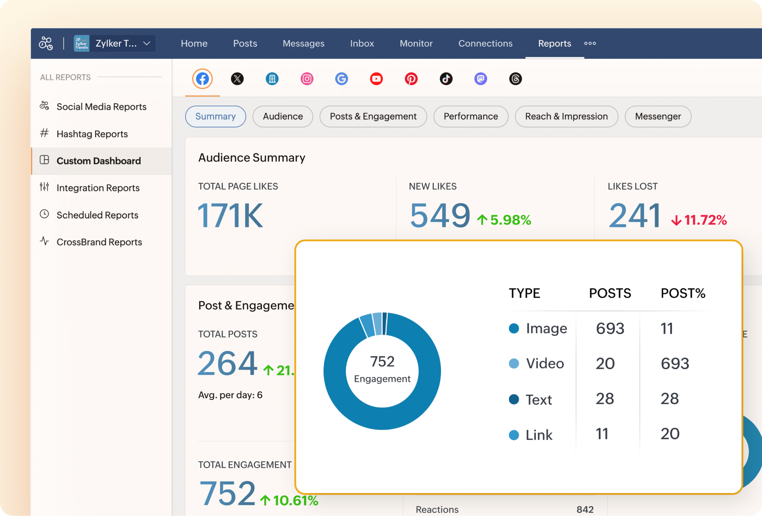
Task: Open the Instagram channel reports icon
Action: point(307,79)
